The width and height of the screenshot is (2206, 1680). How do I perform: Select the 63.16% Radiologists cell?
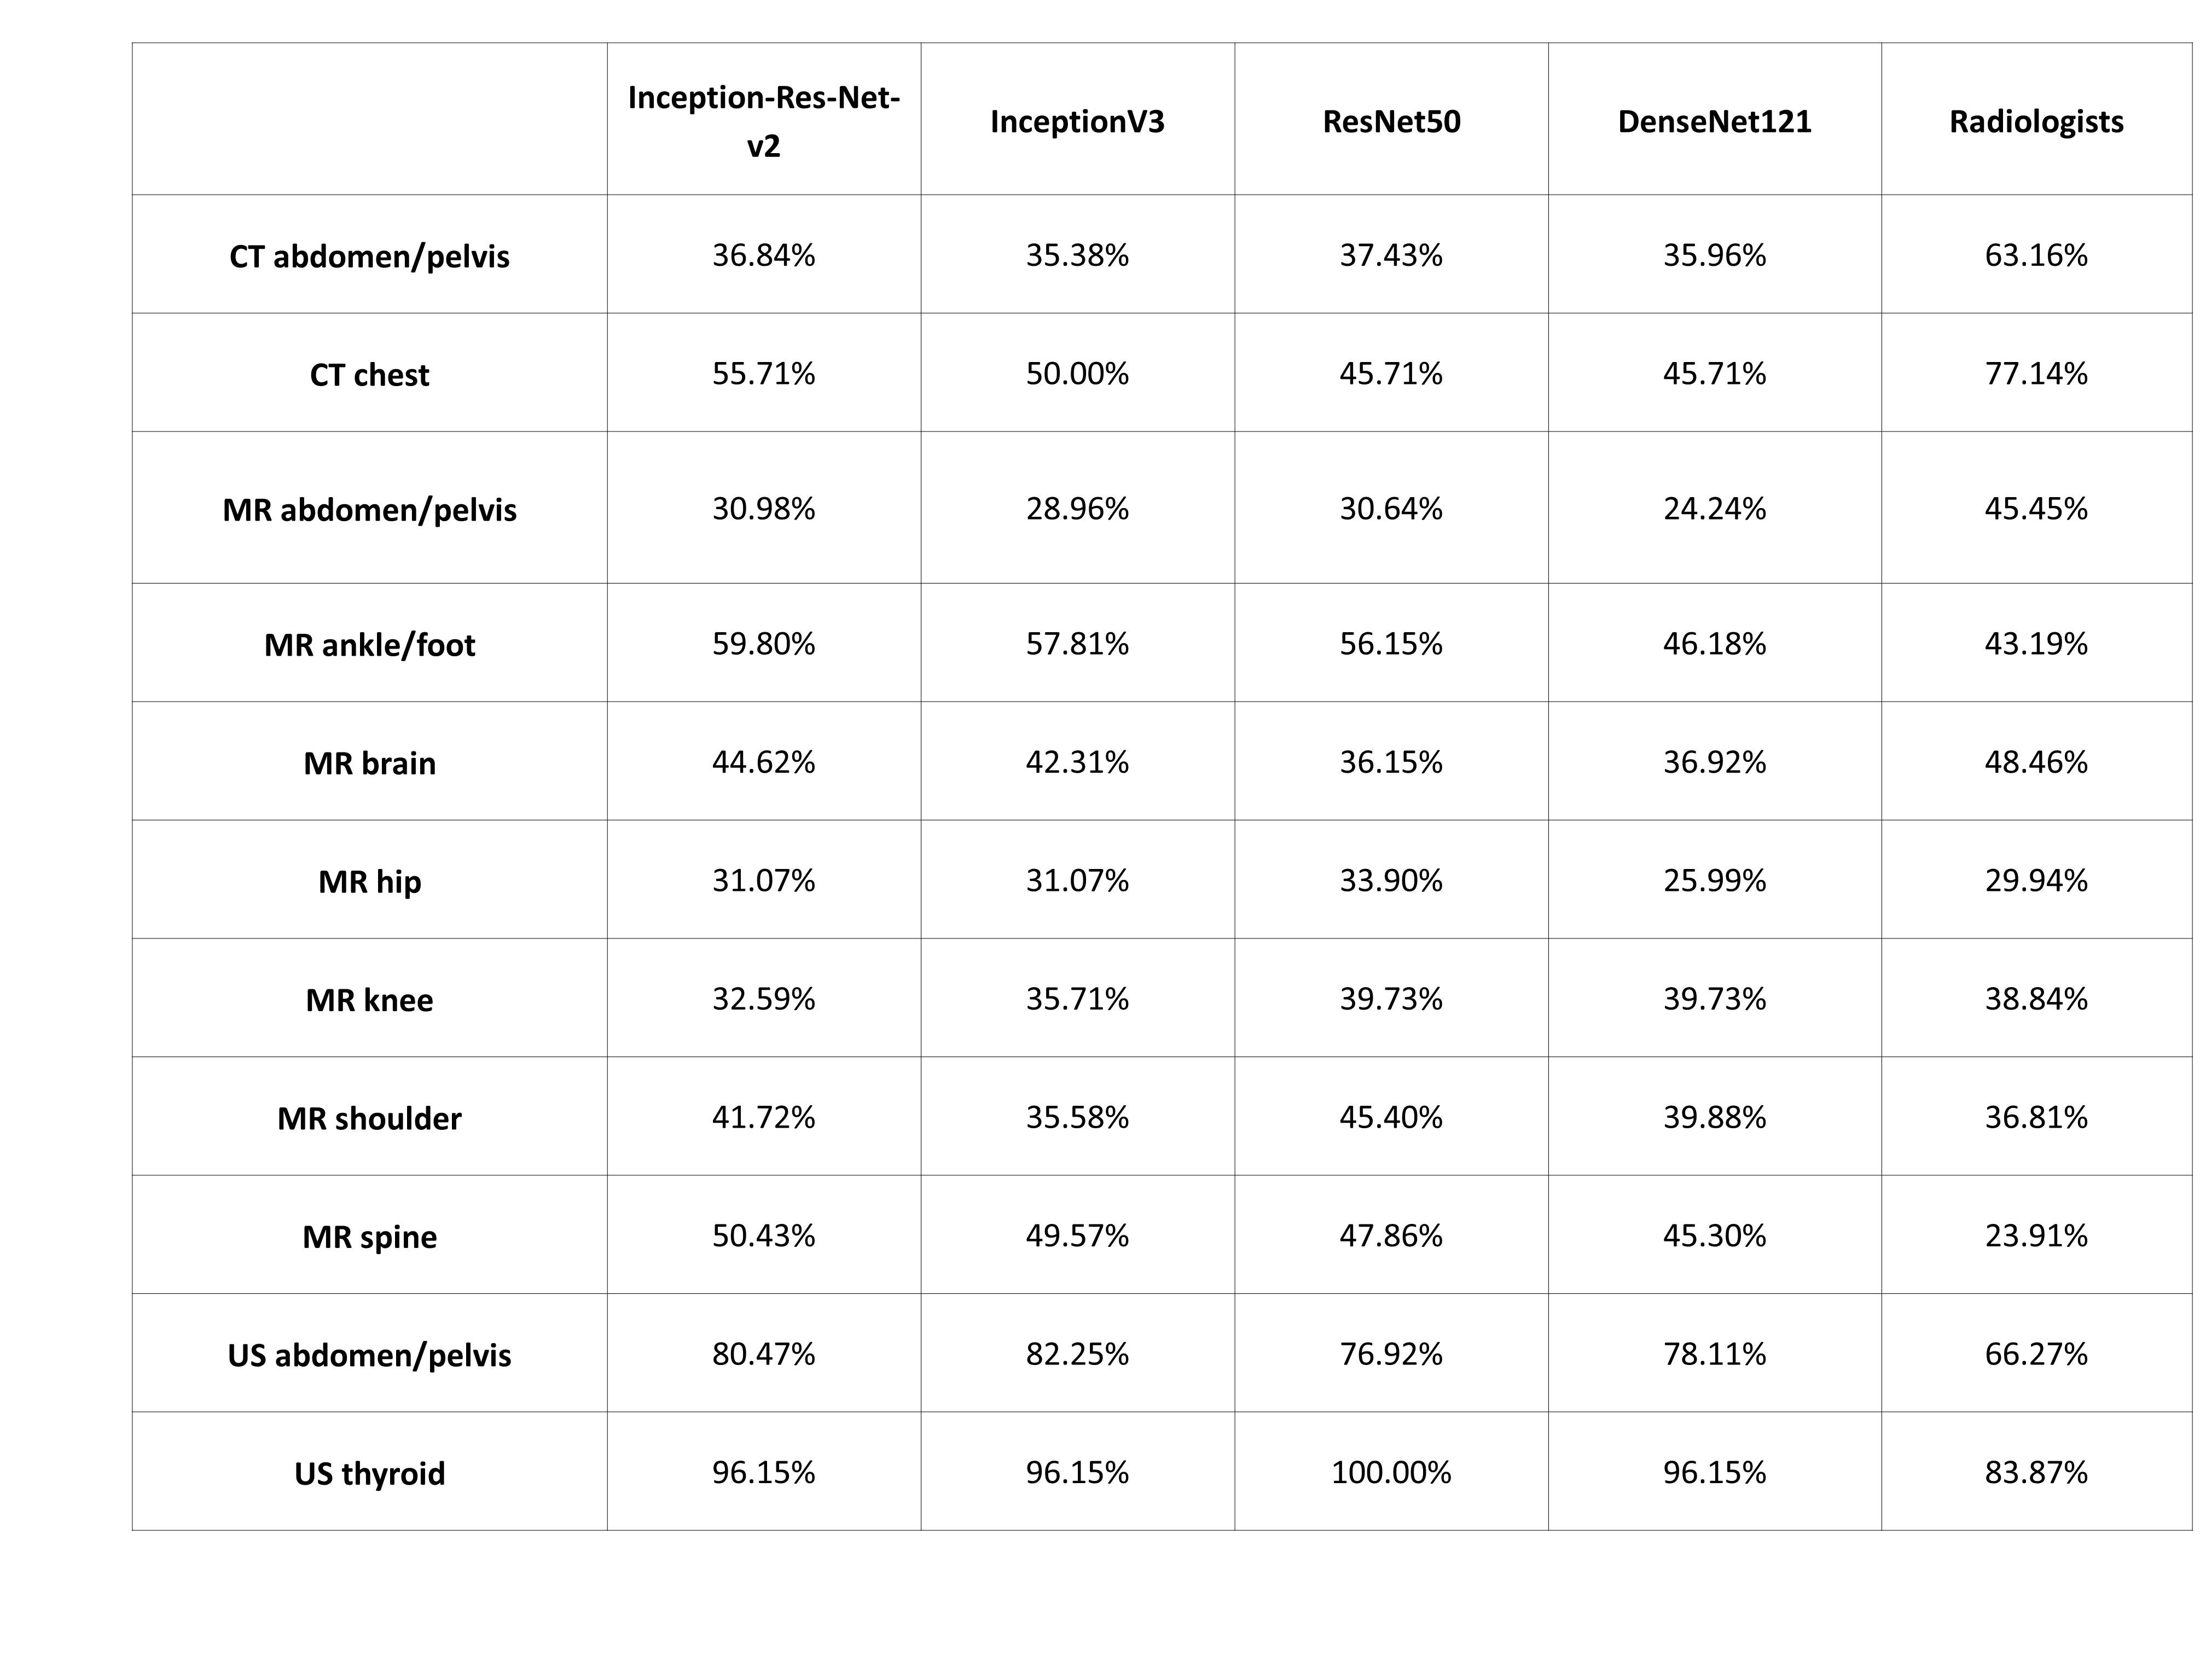(2036, 255)
